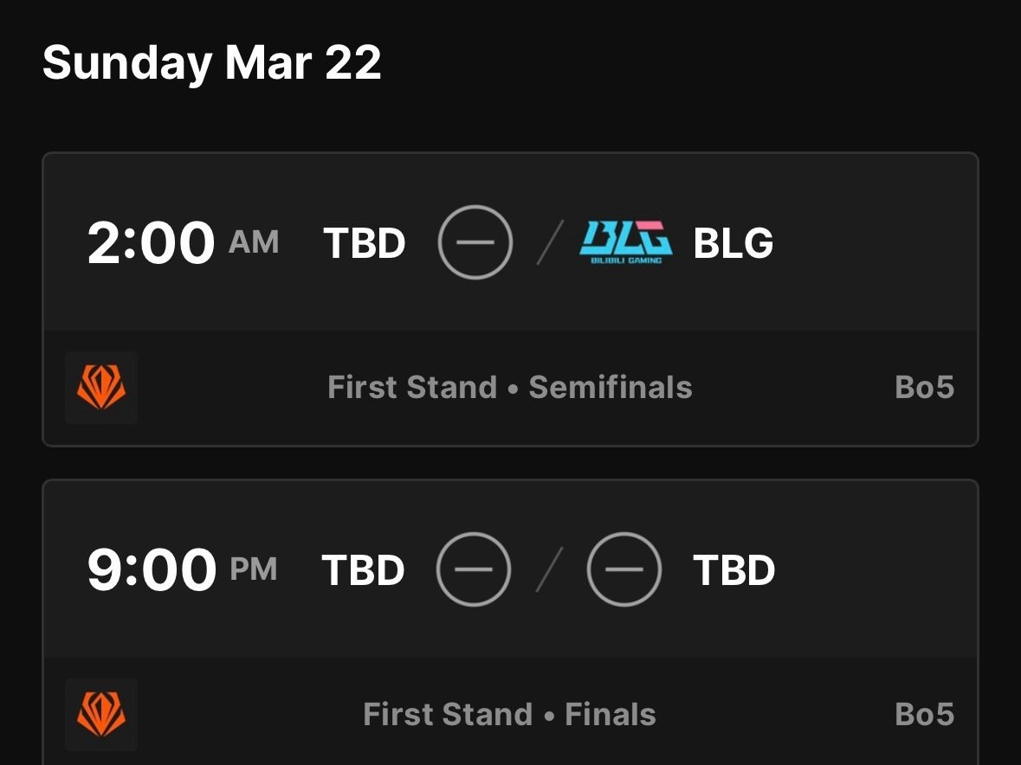Click the Sunday Mar 22 date header
Image resolution: width=1021 pixels, height=765 pixels.
(x=212, y=63)
